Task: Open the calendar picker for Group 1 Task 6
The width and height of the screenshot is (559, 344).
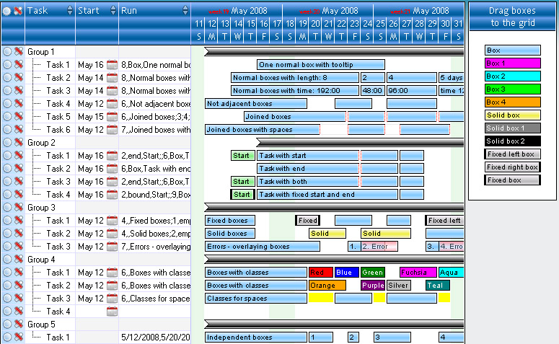Action: pos(112,130)
